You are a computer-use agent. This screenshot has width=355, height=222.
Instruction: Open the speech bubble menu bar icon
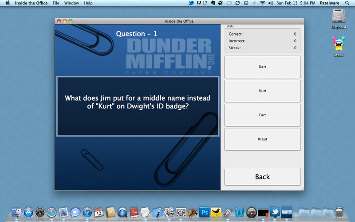point(229,3)
